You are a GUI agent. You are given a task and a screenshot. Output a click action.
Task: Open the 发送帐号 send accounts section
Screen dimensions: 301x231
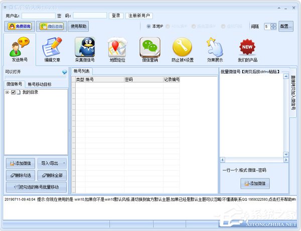pyautogui.click(x=20, y=50)
